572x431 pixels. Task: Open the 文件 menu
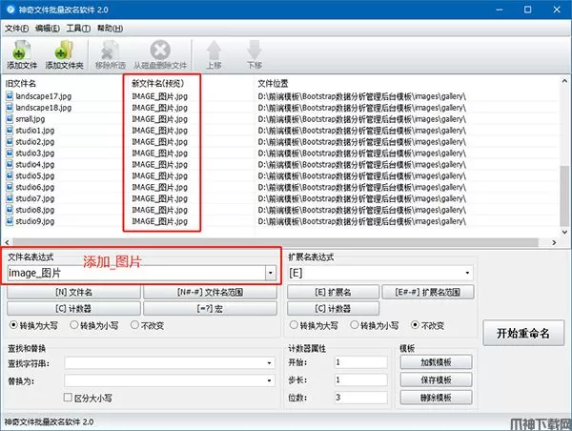pyautogui.click(x=17, y=29)
